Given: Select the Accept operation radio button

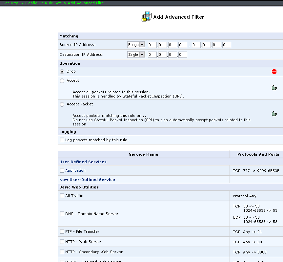Looking at the screenshot, I should tap(62, 80).
